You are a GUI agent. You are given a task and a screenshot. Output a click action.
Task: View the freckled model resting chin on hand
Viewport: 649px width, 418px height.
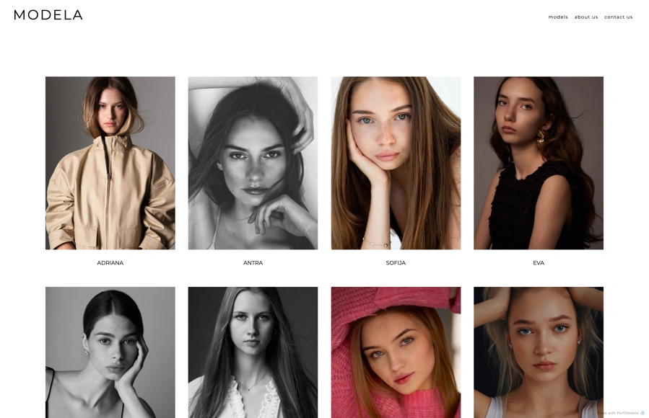click(396, 163)
